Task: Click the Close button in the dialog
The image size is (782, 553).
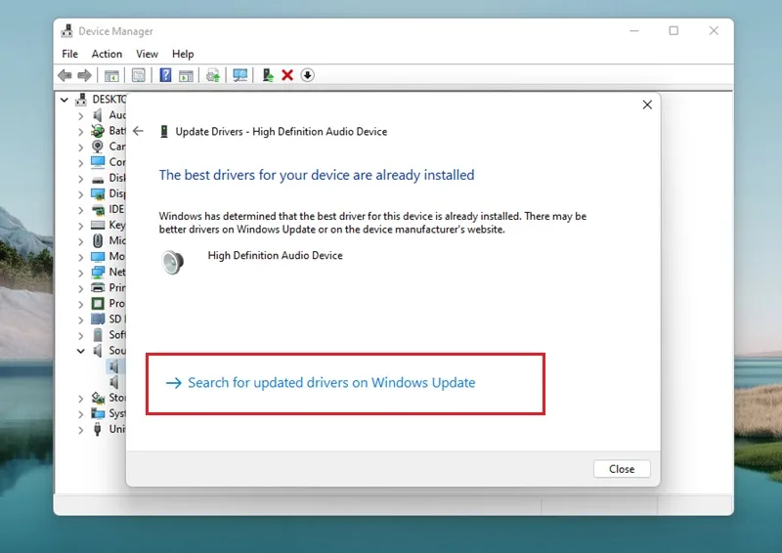Action: [622, 469]
